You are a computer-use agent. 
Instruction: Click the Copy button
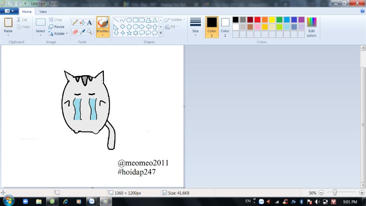point(23,27)
